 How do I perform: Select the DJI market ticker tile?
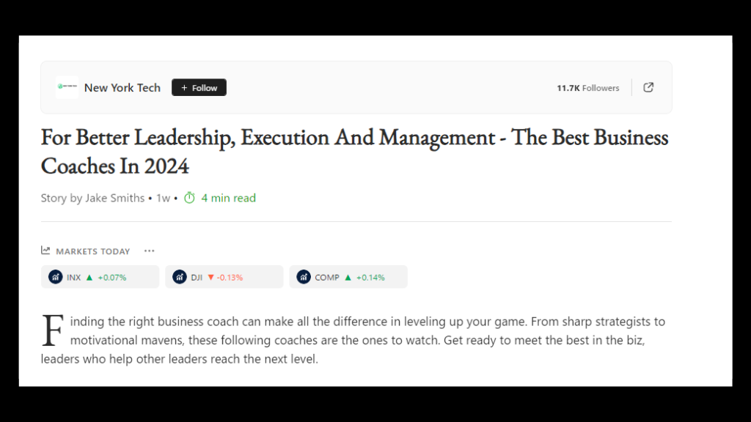(x=224, y=277)
